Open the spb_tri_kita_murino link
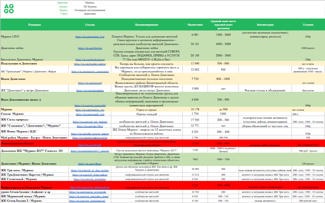Screen dimensions: 325x203 90,170
